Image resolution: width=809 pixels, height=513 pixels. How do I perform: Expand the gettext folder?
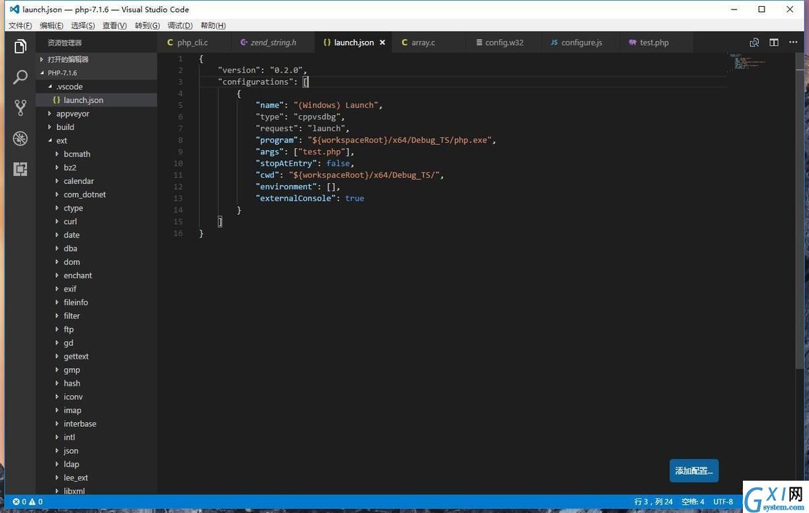(96, 356)
